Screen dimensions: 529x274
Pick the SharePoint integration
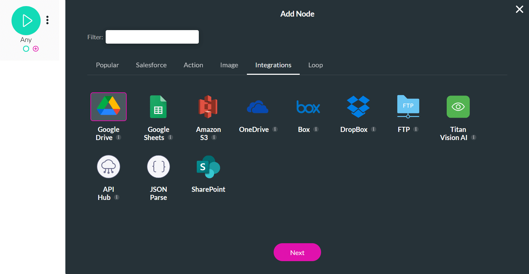click(x=208, y=166)
